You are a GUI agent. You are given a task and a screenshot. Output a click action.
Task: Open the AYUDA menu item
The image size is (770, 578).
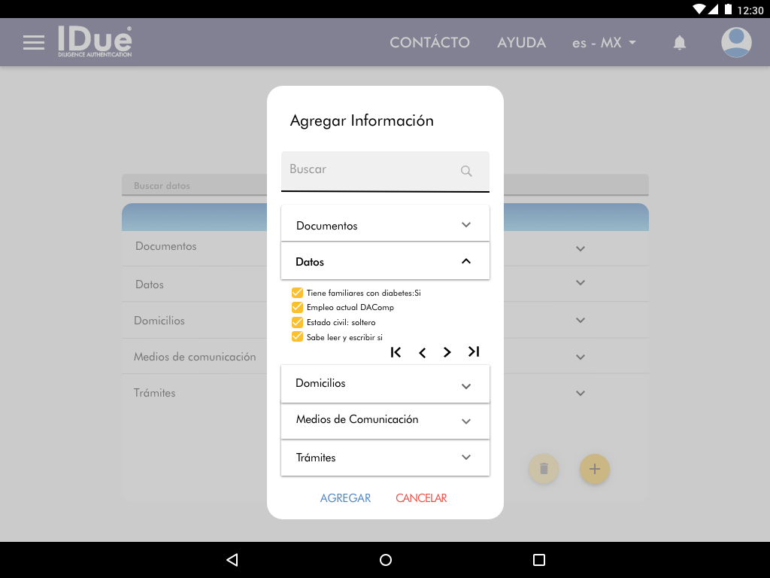pyautogui.click(x=521, y=43)
